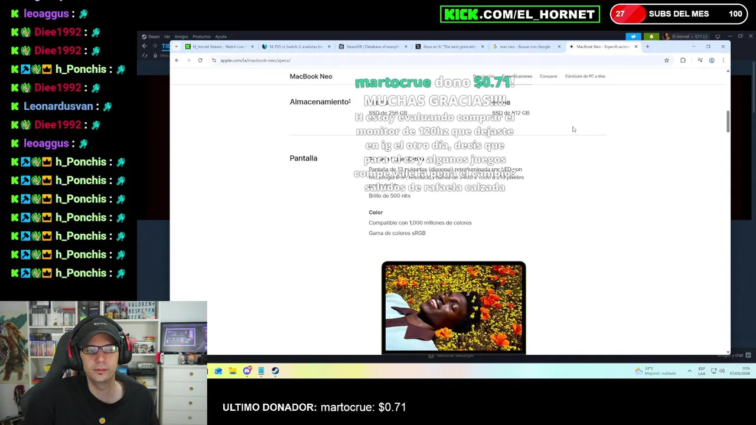Open Cámbiate de PC a Mac link
This screenshot has width=756, height=425.
(x=585, y=76)
